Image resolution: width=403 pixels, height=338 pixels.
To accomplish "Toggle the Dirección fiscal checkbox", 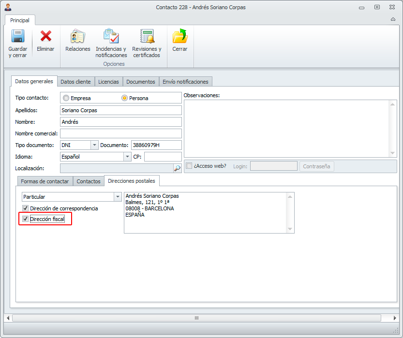I will [26, 220].
